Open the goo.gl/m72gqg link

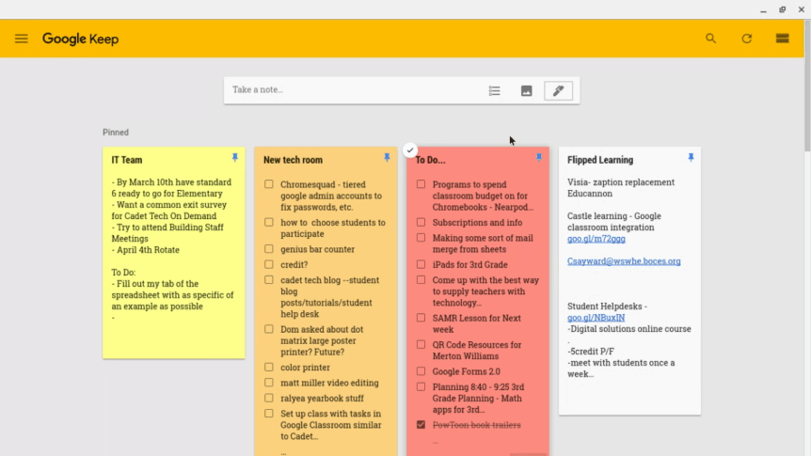point(596,239)
